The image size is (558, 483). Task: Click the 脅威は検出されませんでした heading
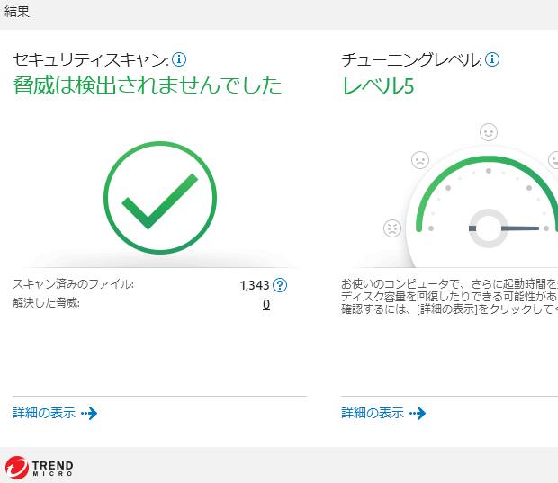[x=147, y=86]
